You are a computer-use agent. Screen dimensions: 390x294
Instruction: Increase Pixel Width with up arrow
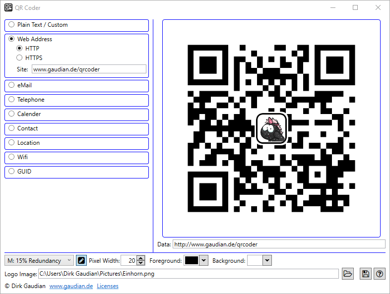141,258
